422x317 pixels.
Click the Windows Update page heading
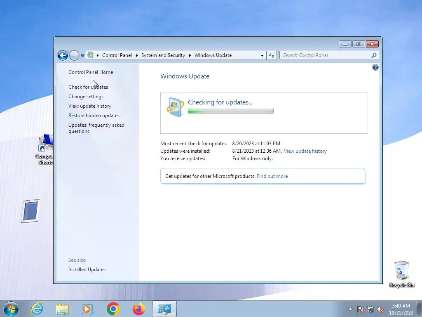pyautogui.click(x=185, y=76)
